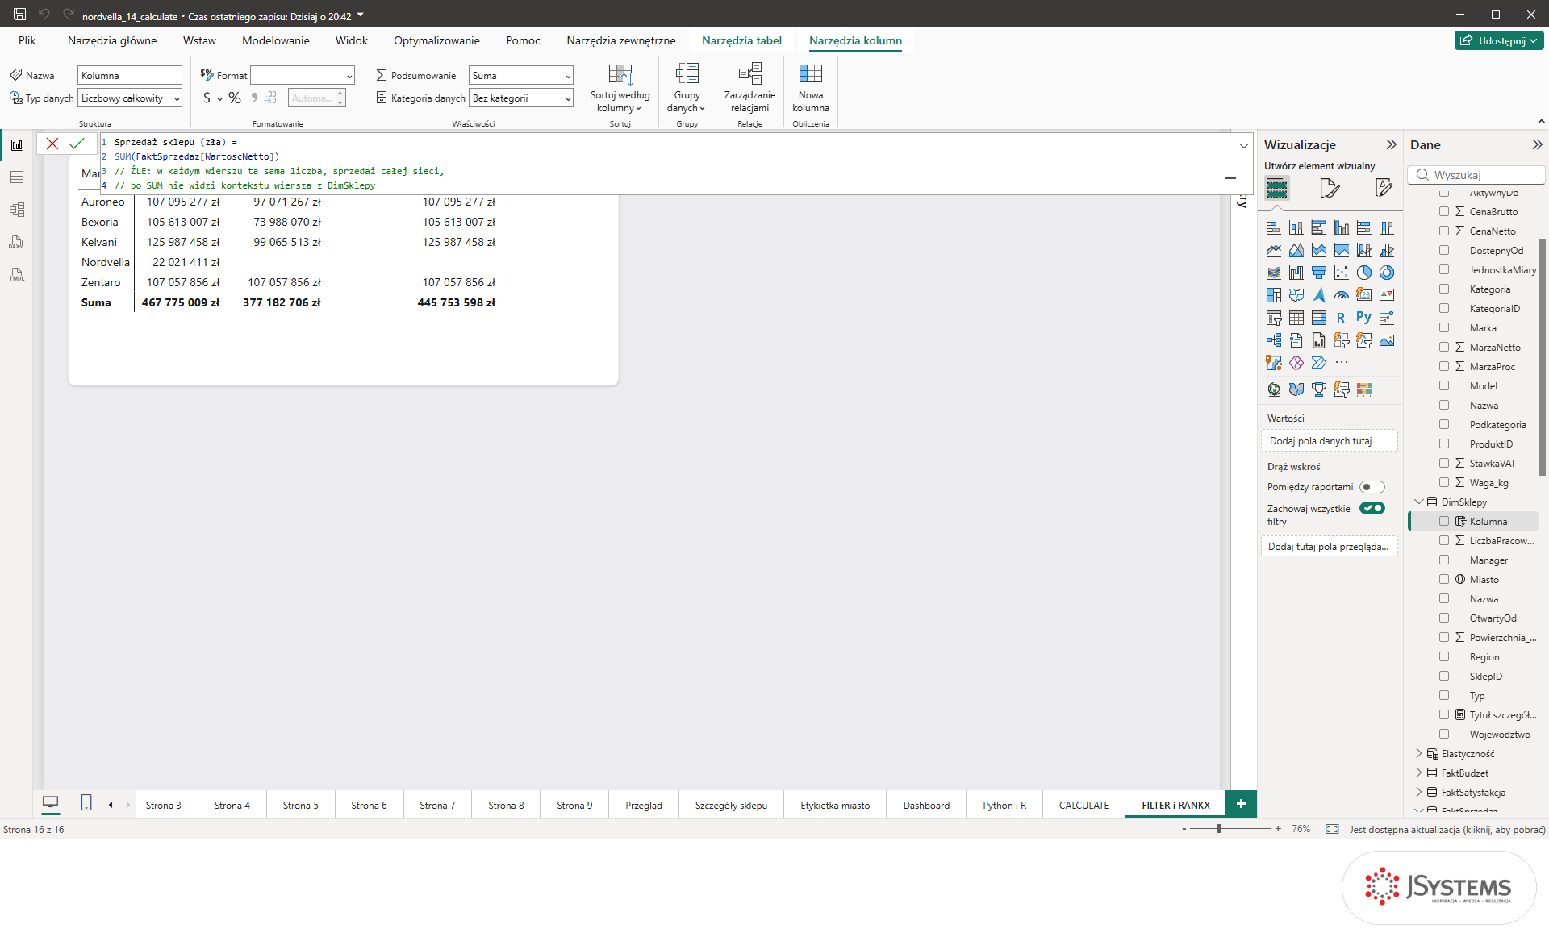Open the Model view in the left sidebar
The image size is (1549, 937).
tap(17, 210)
